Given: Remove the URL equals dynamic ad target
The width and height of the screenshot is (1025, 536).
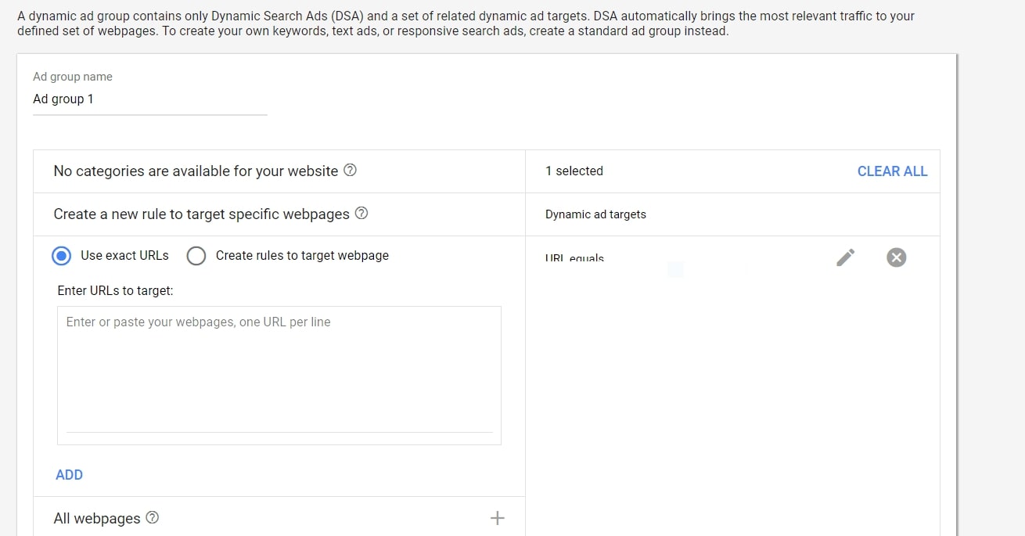Looking at the screenshot, I should pos(897,257).
